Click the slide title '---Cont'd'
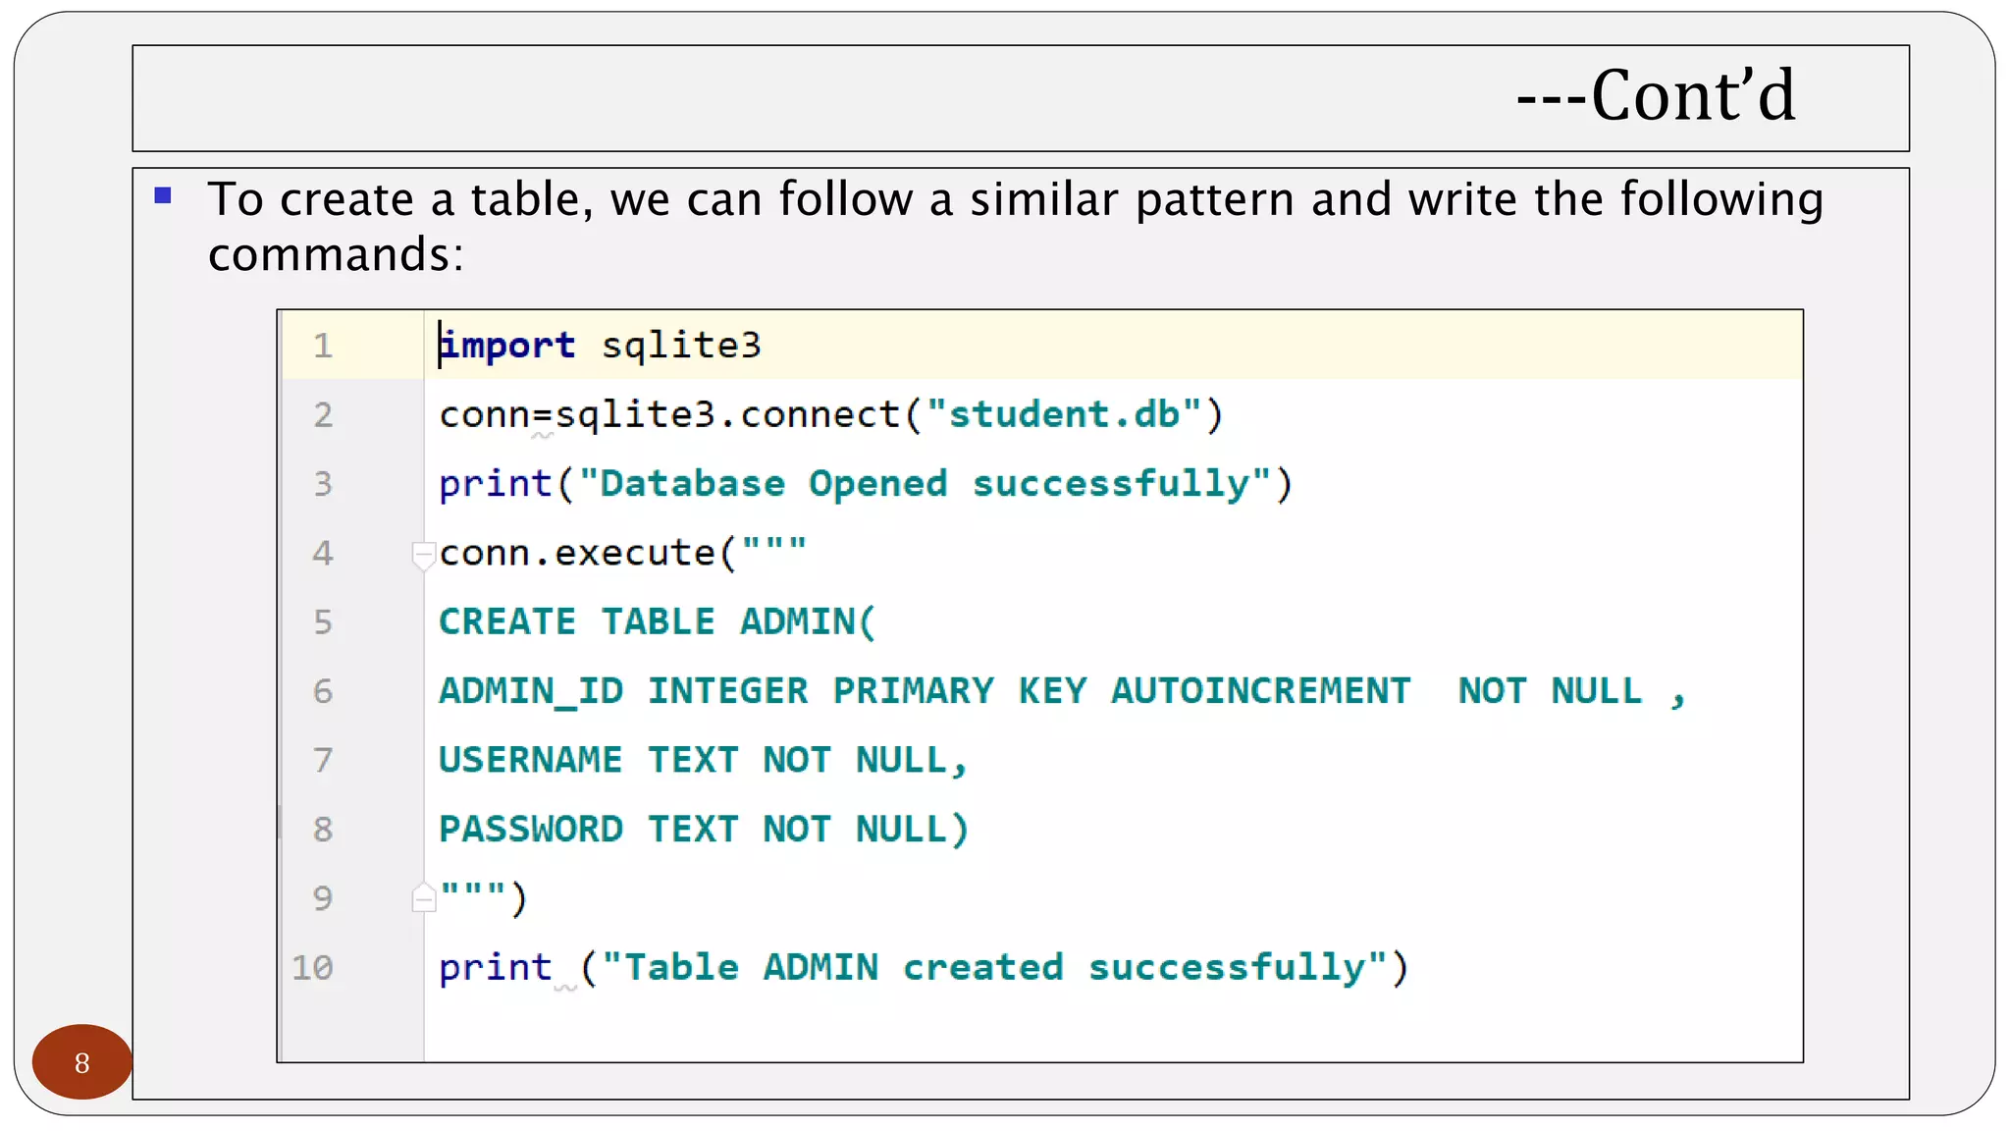Image resolution: width=2010 pixels, height=1131 pixels. click(1656, 96)
